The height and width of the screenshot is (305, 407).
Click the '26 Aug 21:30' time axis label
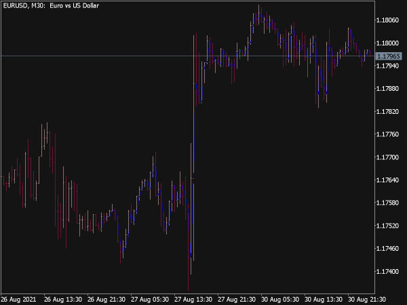pos(106,300)
